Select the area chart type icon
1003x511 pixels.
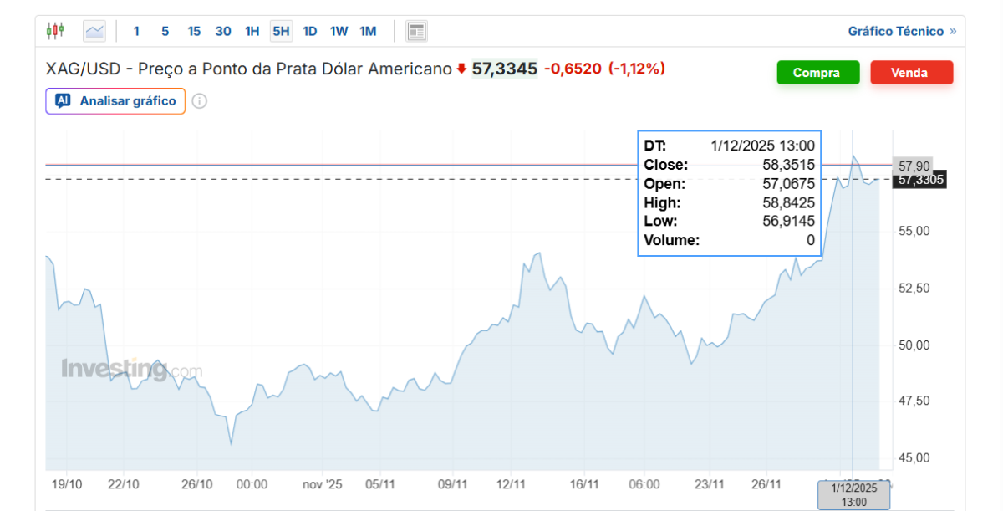click(94, 32)
